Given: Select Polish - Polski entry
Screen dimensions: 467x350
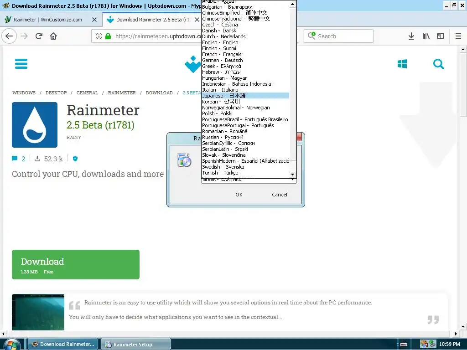Looking at the screenshot, I should coord(245,113).
